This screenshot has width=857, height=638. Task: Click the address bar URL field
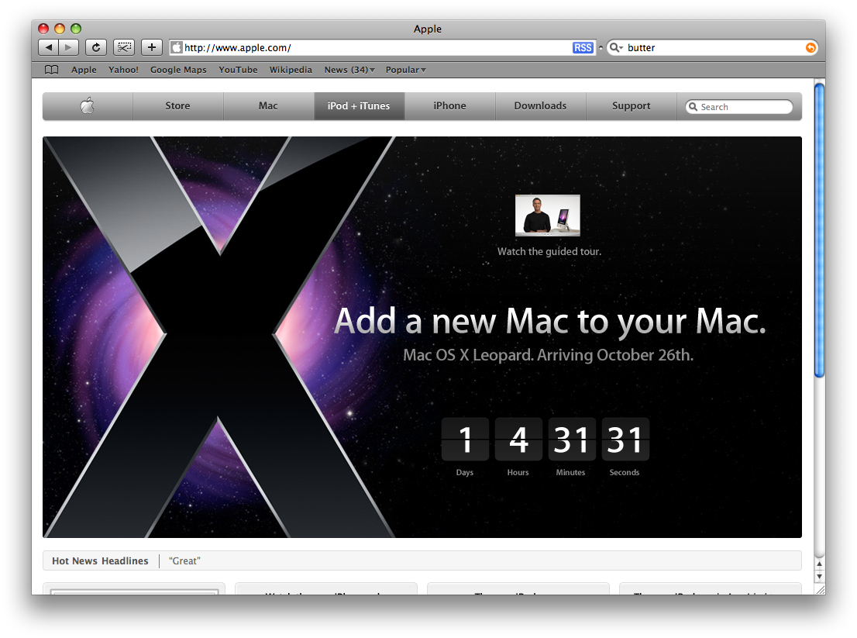click(381, 47)
